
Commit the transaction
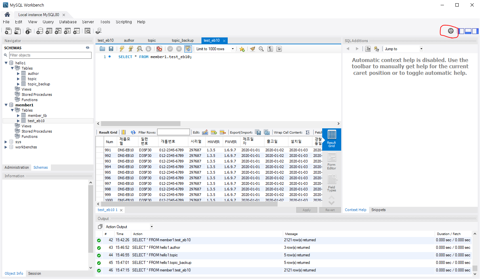[x=170, y=49]
